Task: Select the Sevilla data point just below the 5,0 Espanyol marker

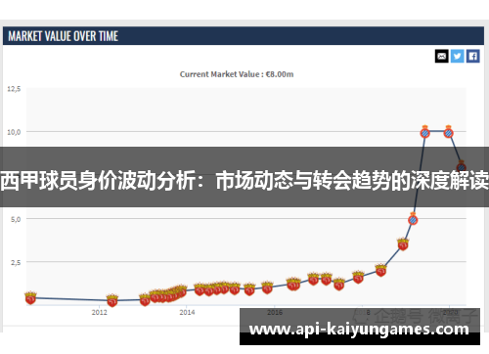Action: click(403, 243)
